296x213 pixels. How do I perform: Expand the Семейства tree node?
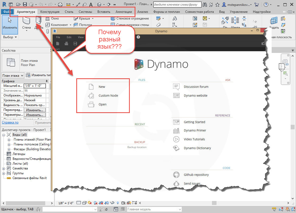click(3, 169)
